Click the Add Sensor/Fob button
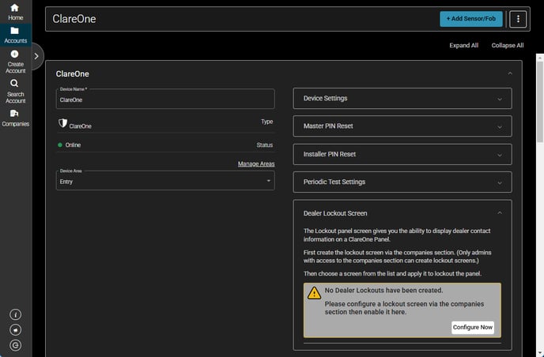Viewport: 544px width, 357px height. point(470,19)
